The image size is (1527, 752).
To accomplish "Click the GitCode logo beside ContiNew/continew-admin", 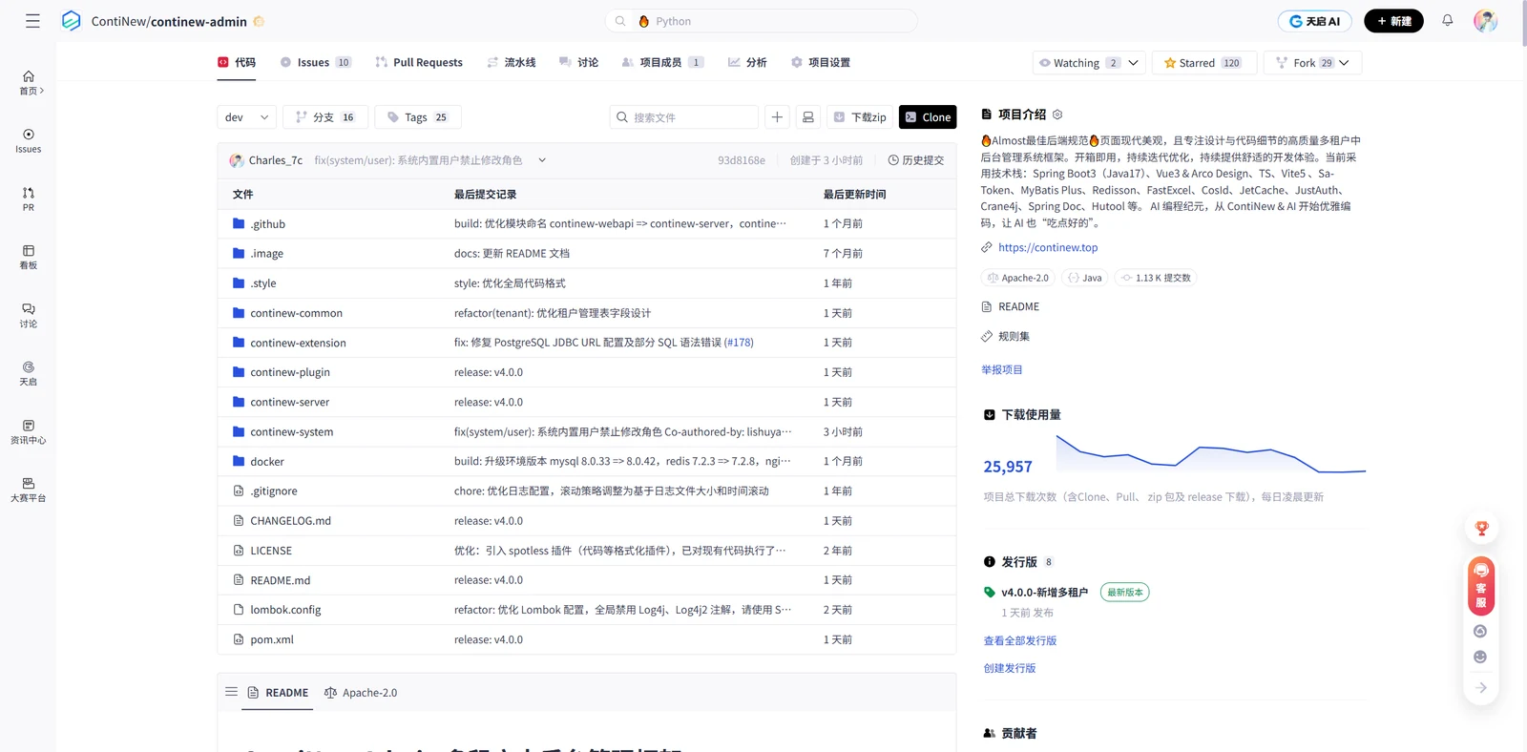I will tap(72, 21).
